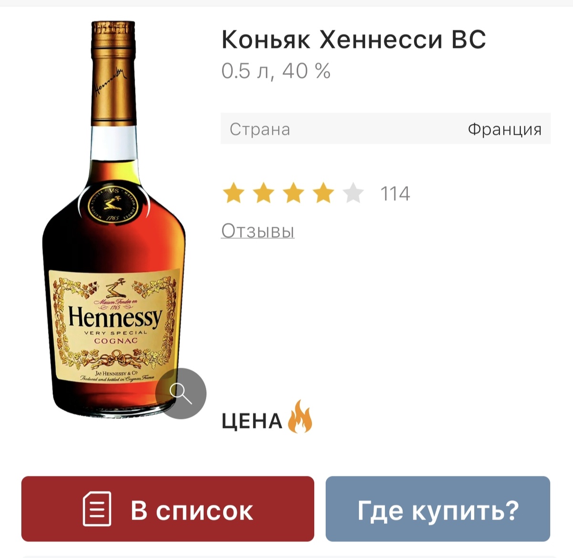Click the third gold rating star

(x=294, y=193)
